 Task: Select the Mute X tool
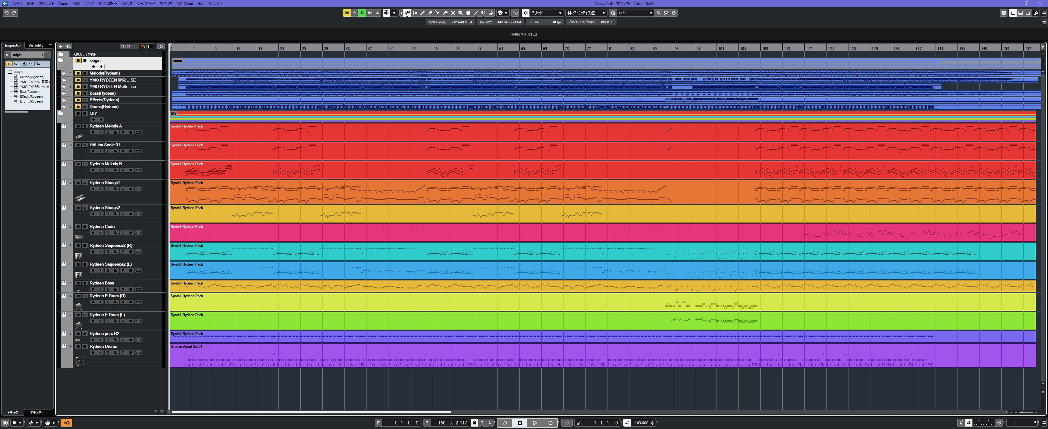(453, 13)
